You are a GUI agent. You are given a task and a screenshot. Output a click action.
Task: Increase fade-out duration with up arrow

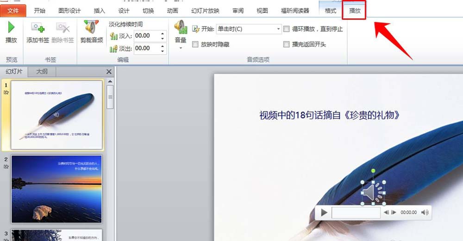pos(163,46)
